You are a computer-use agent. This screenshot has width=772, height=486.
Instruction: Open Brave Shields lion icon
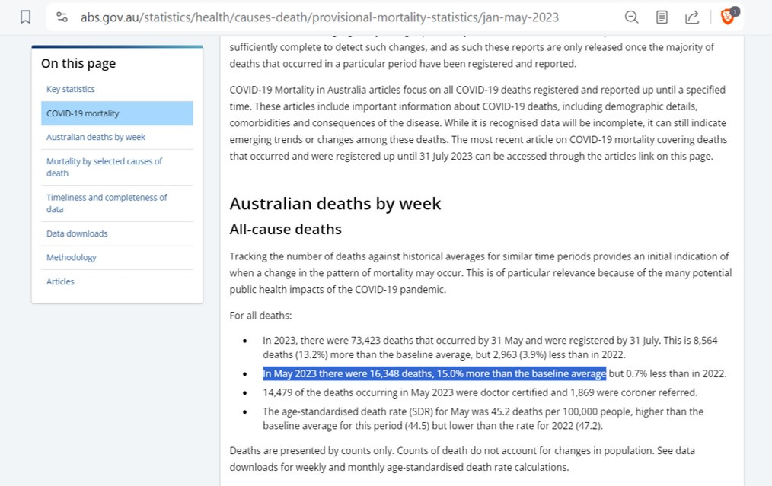(728, 17)
